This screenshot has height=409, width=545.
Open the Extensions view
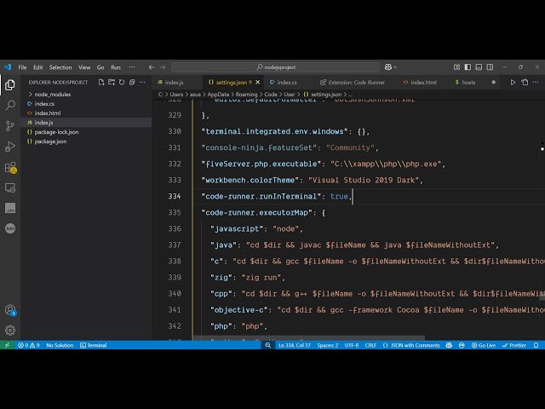point(10,167)
